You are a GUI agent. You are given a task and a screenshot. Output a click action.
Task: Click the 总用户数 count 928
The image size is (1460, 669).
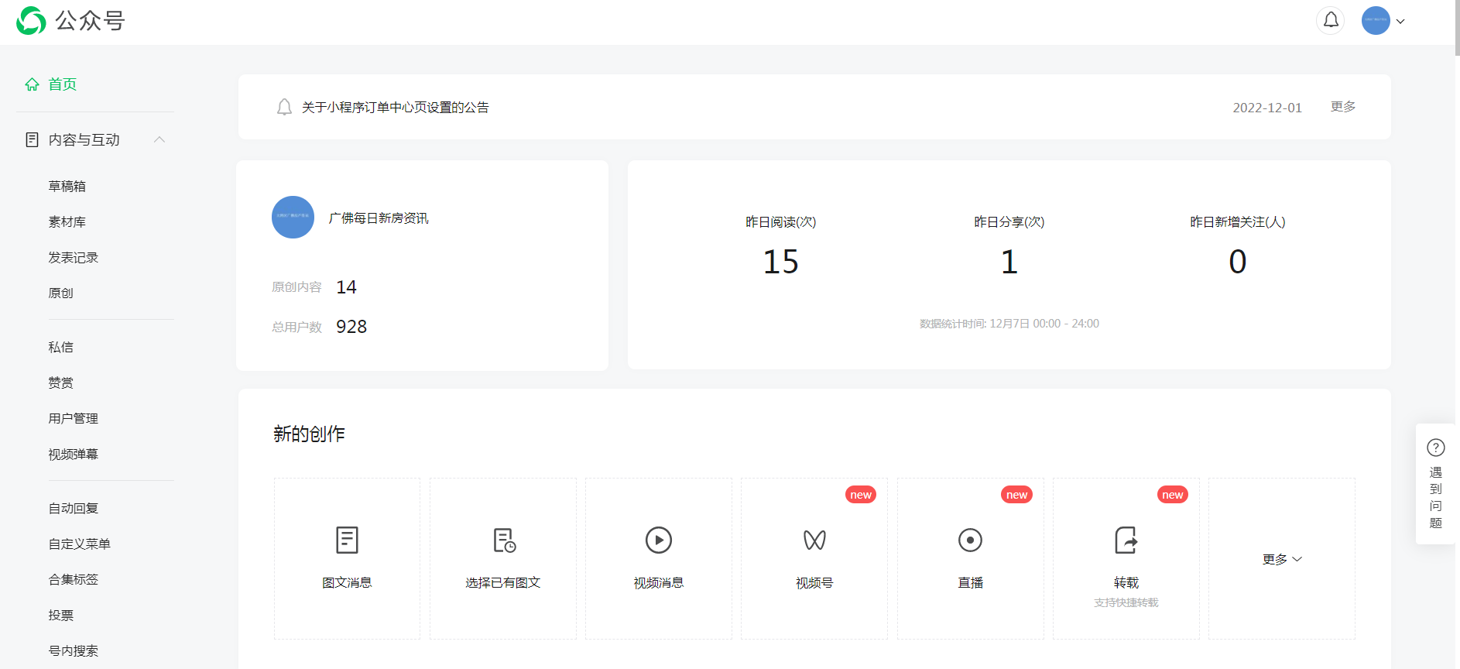point(351,327)
